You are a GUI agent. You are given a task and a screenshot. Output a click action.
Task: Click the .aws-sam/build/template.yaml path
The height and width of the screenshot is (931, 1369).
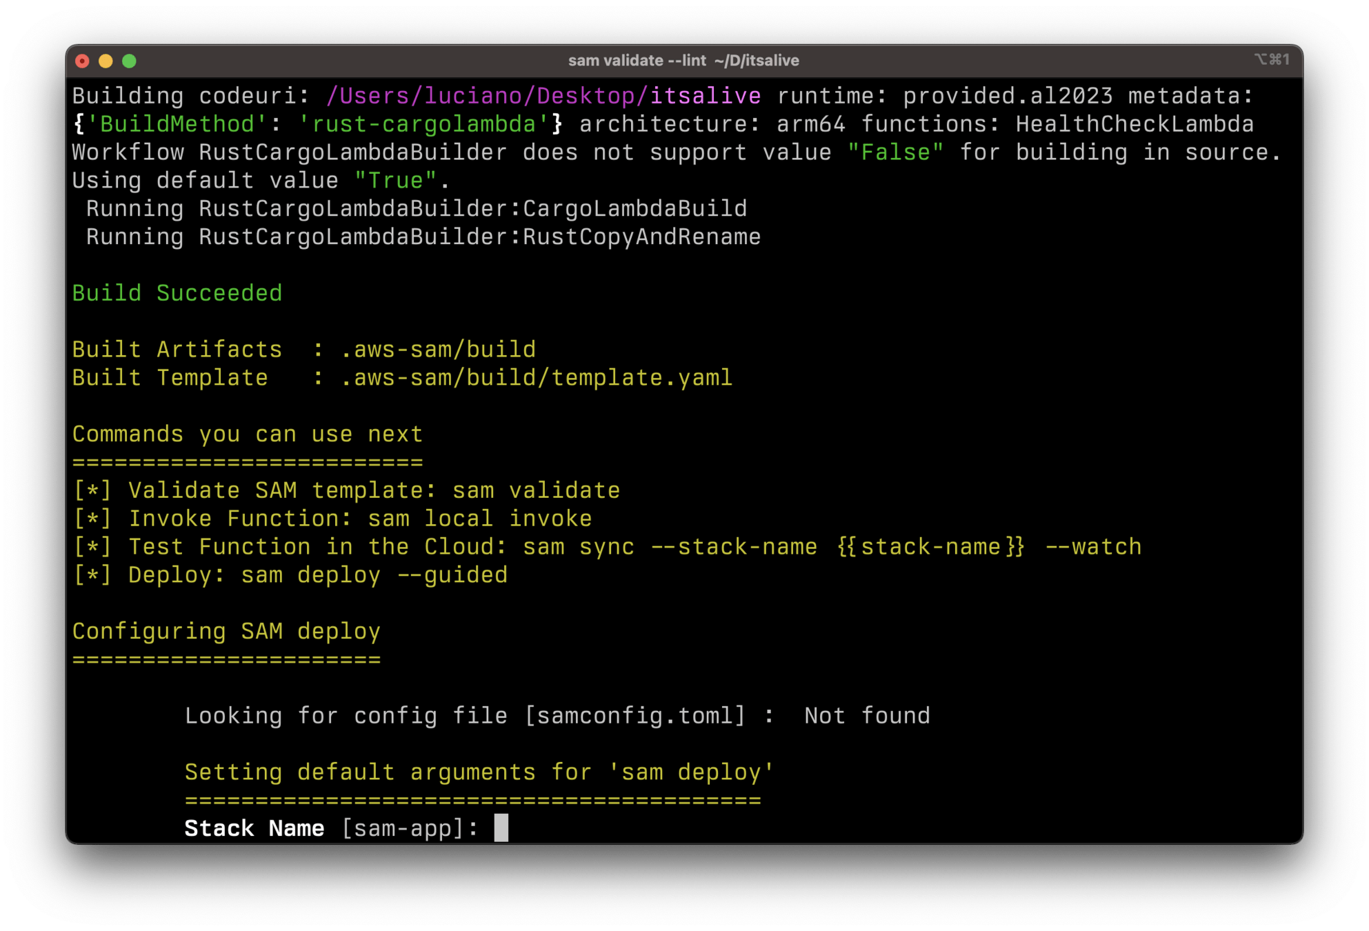536,378
